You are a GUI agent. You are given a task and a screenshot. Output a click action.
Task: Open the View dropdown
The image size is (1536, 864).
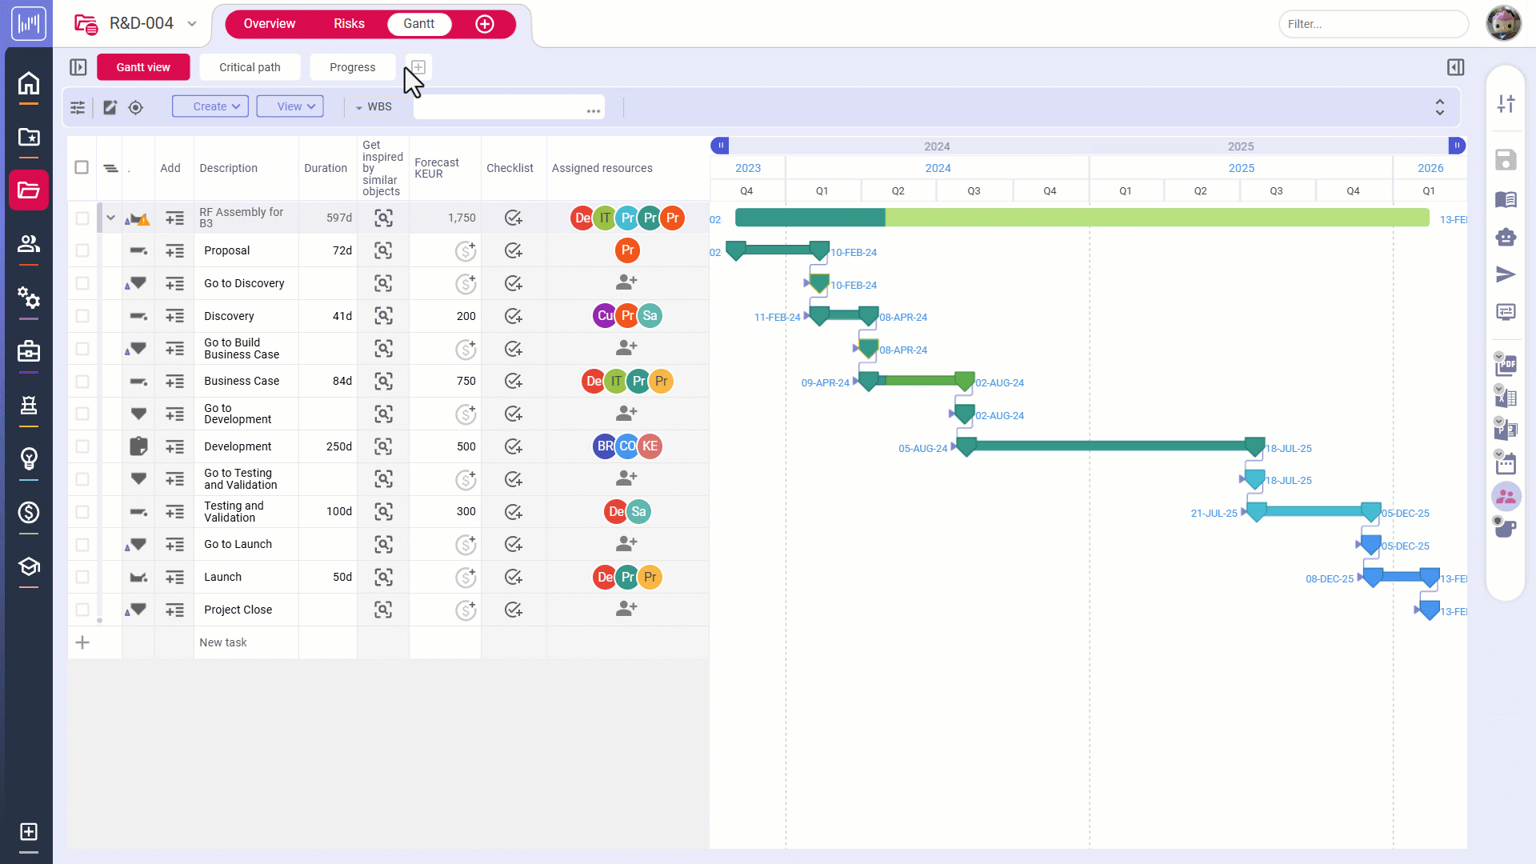coord(290,106)
